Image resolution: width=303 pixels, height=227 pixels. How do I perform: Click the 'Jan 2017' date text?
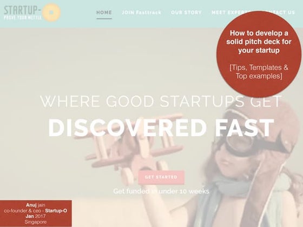coord(36,216)
